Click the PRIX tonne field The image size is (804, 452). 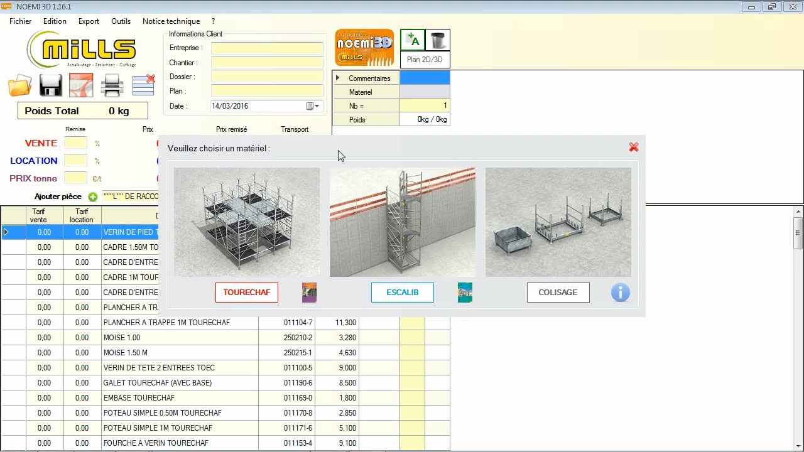pyautogui.click(x=75, y=178)
